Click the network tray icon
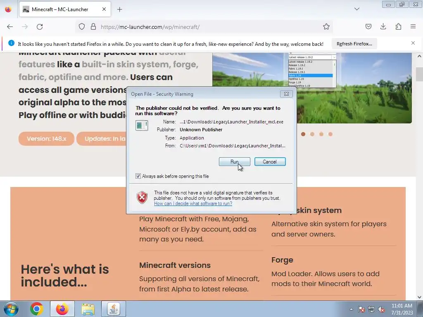423x317 pixels. pyautogui.click(x=371, y=309)
